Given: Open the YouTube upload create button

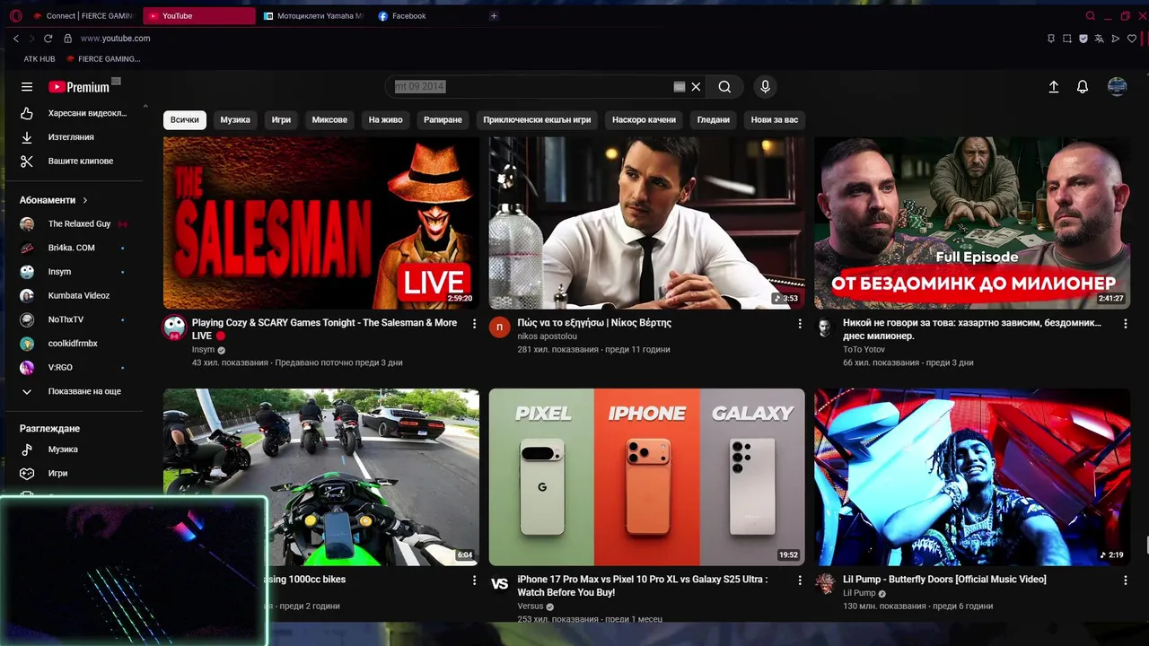Looking at the screenshot, I should [x=1054, y=87].
